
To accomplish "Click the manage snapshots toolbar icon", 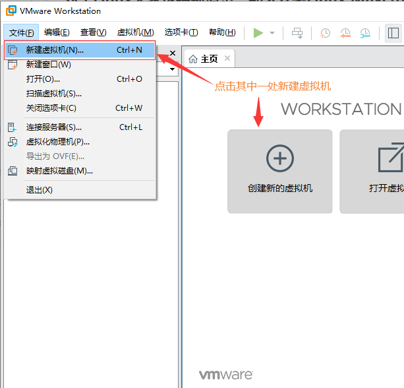I will pos(365,33).
